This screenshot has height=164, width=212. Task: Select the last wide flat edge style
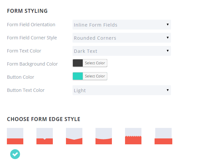(163, 136)
